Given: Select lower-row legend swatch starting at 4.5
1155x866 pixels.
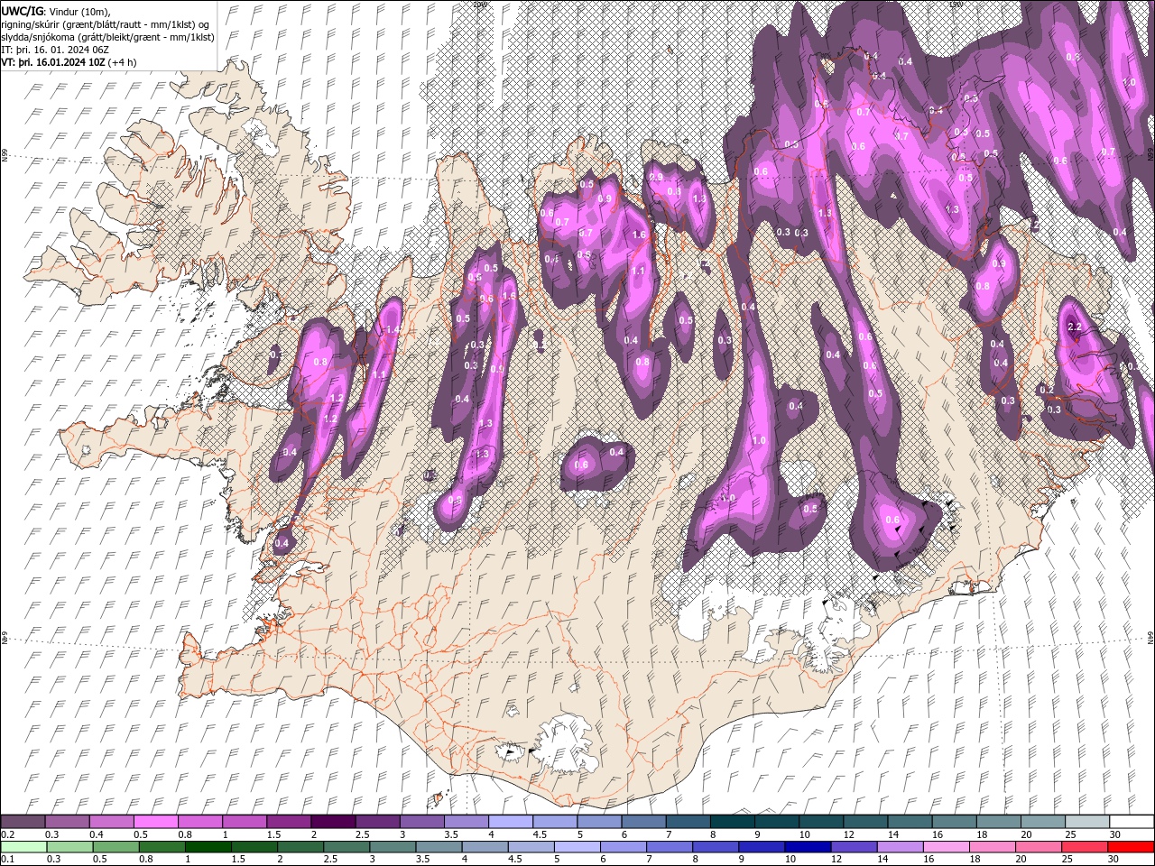Looking at the screenshot, I should click(531, 847).
